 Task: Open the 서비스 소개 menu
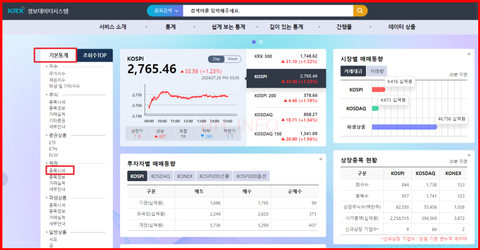[113, 27]
